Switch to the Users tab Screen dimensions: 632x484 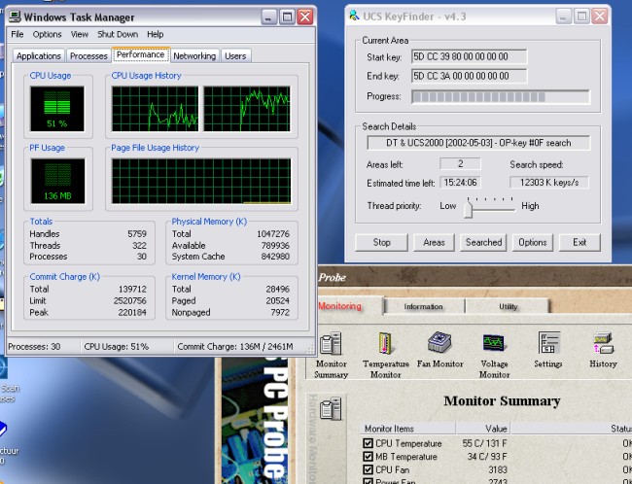pos(235,56)
